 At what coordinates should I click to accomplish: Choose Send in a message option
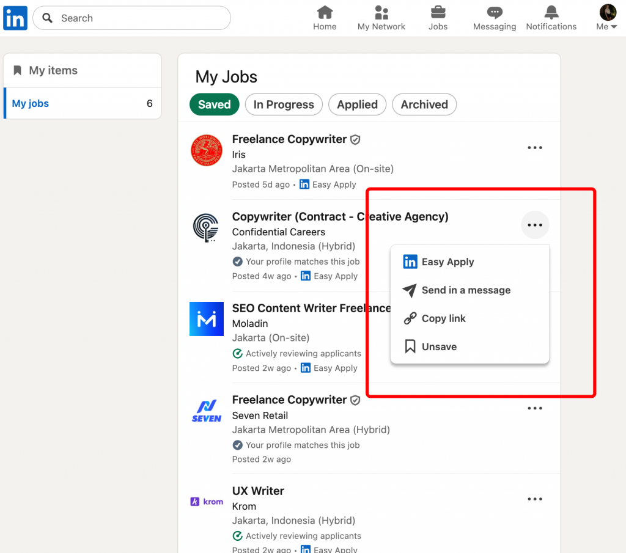[465, 290]
